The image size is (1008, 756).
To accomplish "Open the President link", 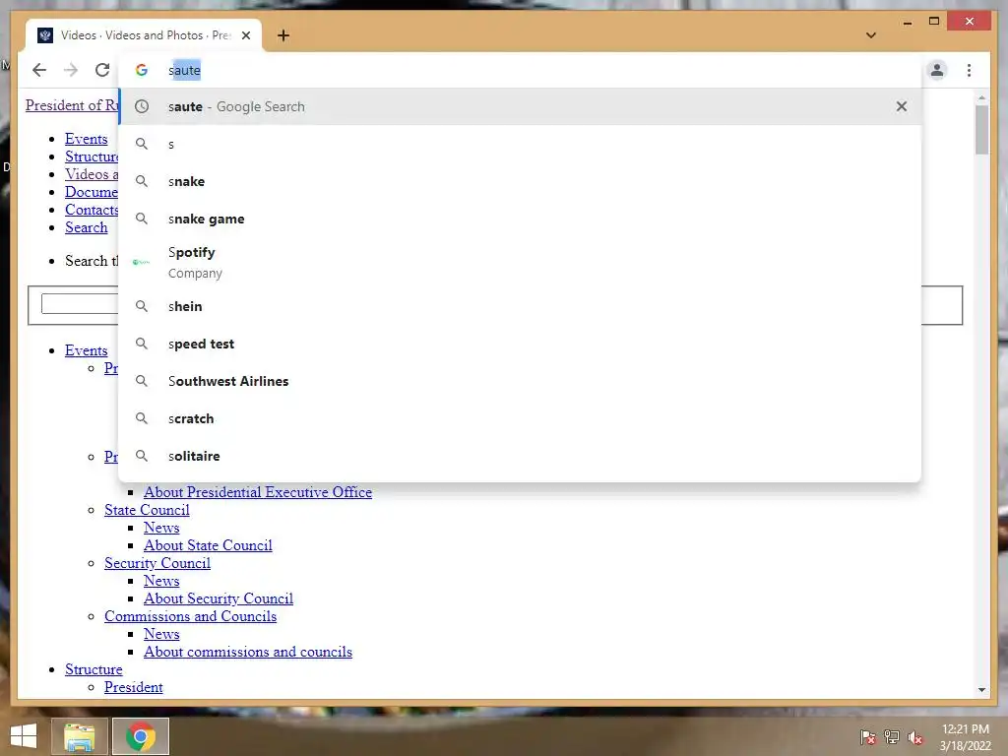I will pos(134,687).
